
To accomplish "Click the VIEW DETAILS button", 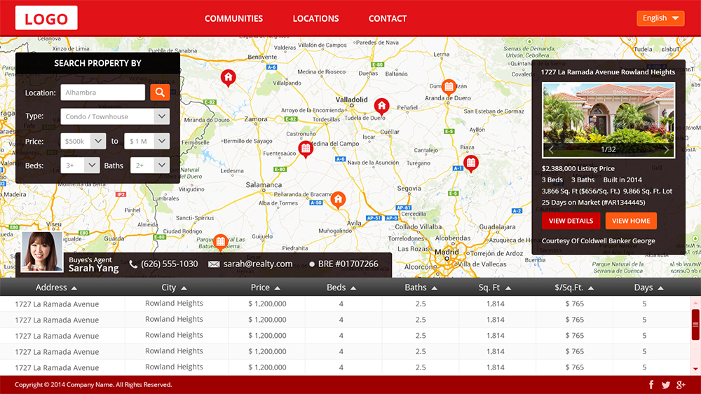I will 571,221.
